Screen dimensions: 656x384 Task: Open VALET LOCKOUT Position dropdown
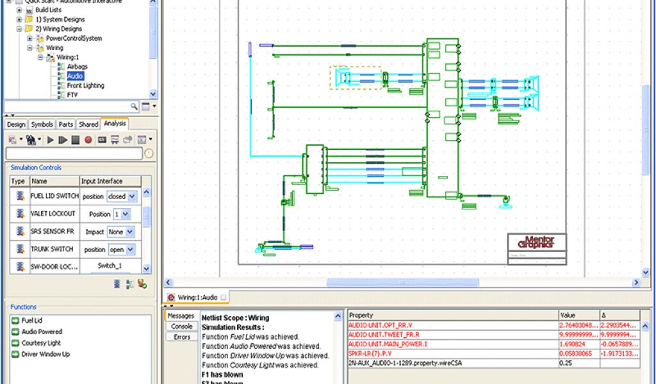click(x=125, y=214)
